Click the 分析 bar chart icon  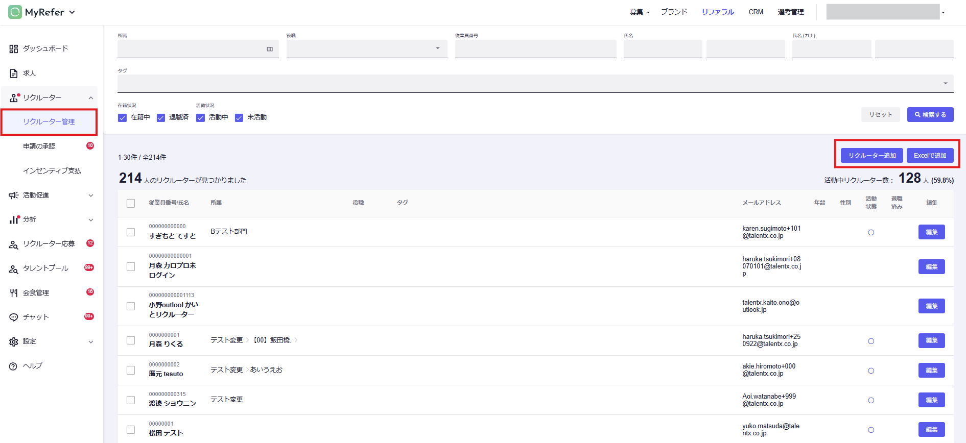pyautogui.click(x=14, y=219)
